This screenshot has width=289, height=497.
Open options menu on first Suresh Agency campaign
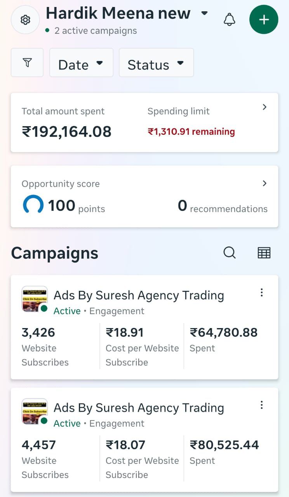tap(262, 292)
